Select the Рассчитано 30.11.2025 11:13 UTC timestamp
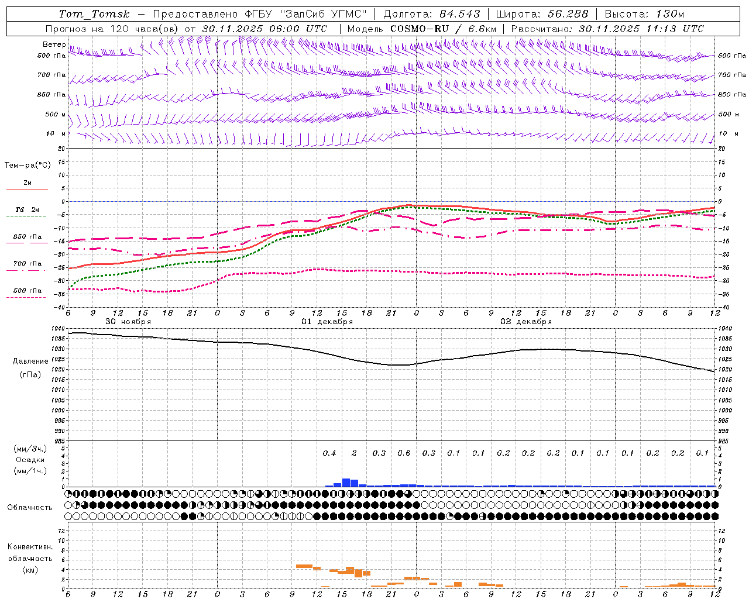 pos(607,29)
